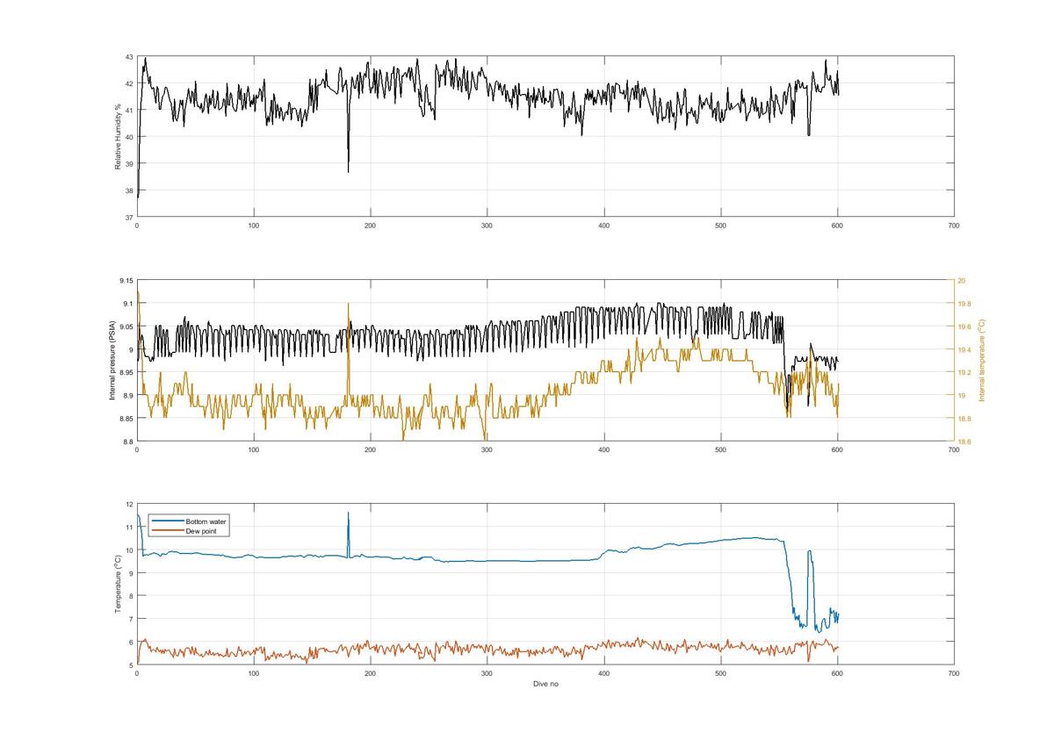
Task: Click the 8.8 tick on the pressure axis
Action: click(x=128, y=441)
